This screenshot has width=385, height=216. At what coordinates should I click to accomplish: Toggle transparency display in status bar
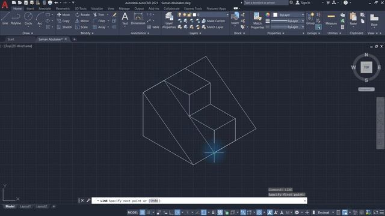[x=220, y=212]
